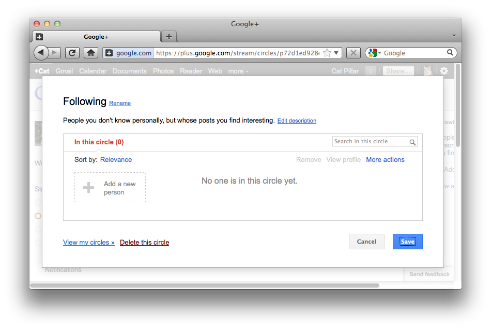Expand the More actions menu

(x=385, y=159)
